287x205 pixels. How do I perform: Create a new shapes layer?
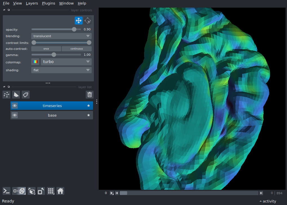pyautogui.click(x=16, y=95)
